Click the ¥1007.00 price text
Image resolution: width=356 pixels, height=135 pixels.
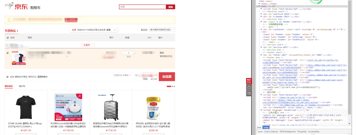click(26, 130)
